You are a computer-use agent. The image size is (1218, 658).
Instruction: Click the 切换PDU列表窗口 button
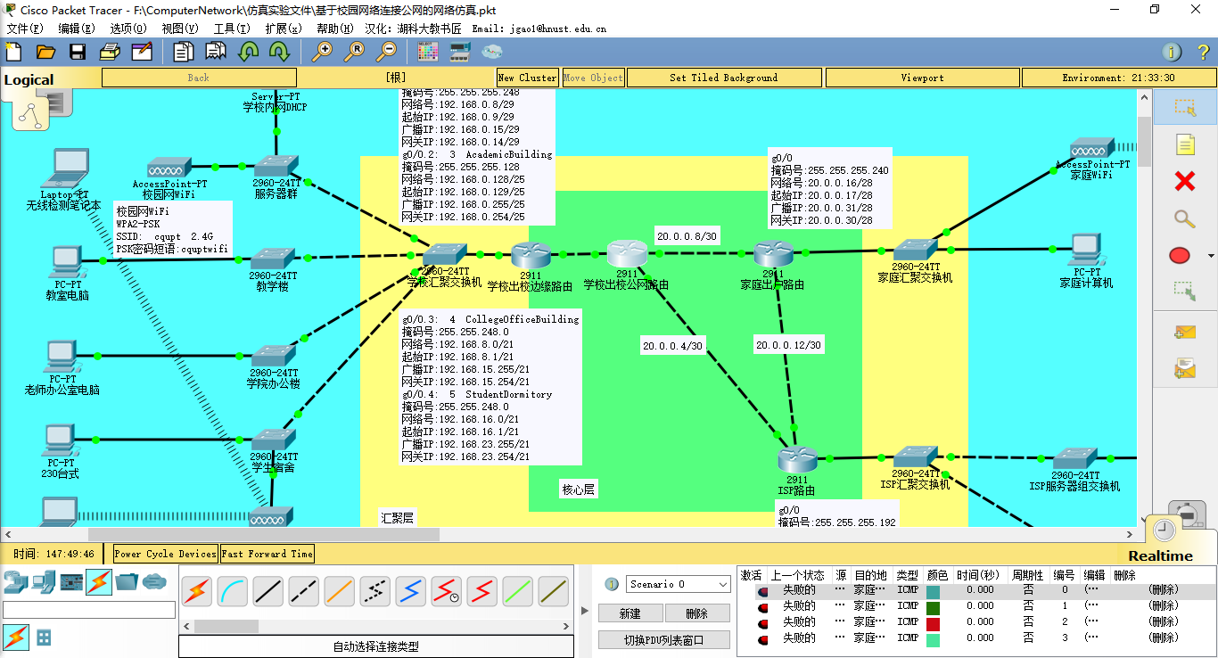coord(664,639)
